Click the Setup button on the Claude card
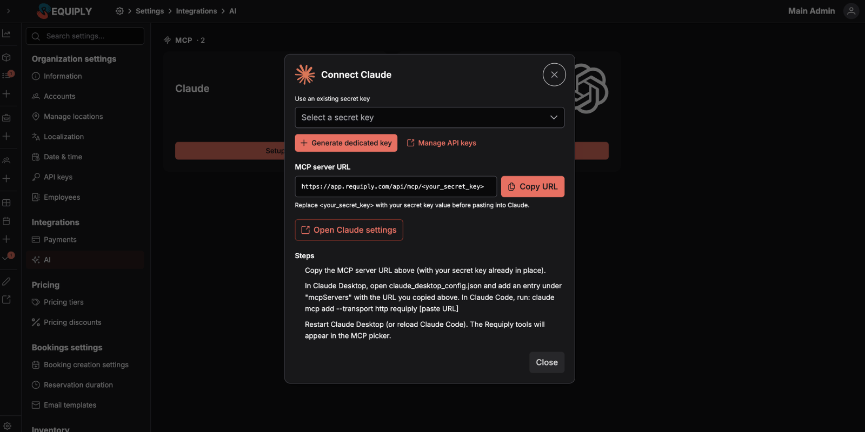 pyautogui.click(x=230, y=151)
